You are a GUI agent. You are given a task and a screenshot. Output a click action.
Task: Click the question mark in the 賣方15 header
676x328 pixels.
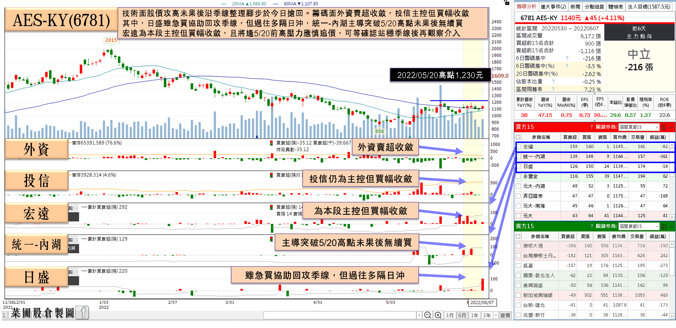[x=591, y=226]
